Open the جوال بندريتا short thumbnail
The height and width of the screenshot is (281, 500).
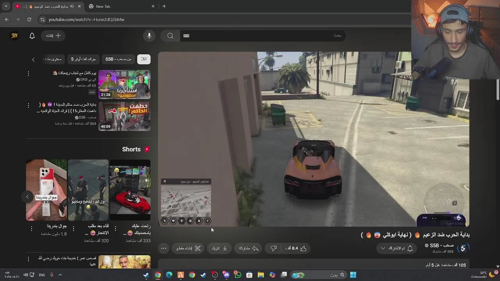[46, 190]
